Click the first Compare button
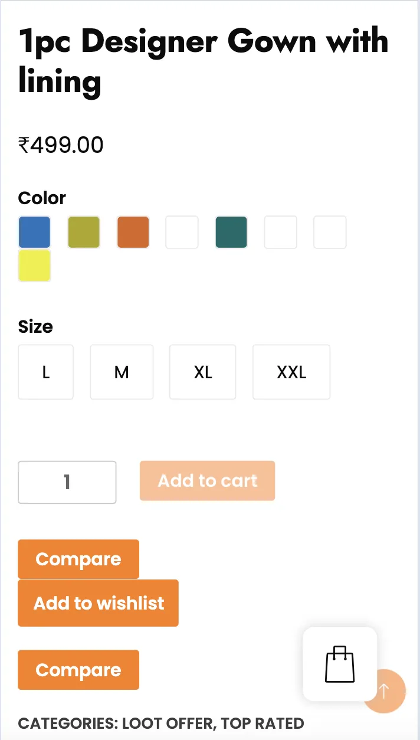 click(x=78, y=559)
